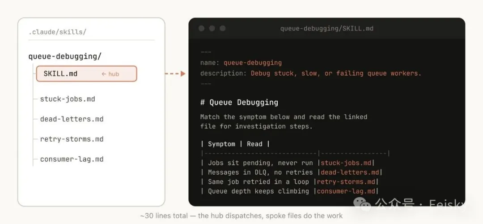Open stuck-jobs.md in the file tree
Screen dimensions: 483x224
point(68,99)
